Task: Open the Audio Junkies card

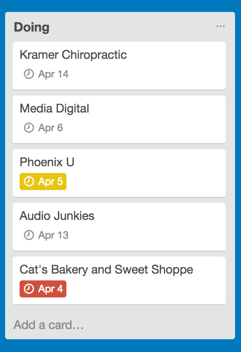Action: [119, 227]
